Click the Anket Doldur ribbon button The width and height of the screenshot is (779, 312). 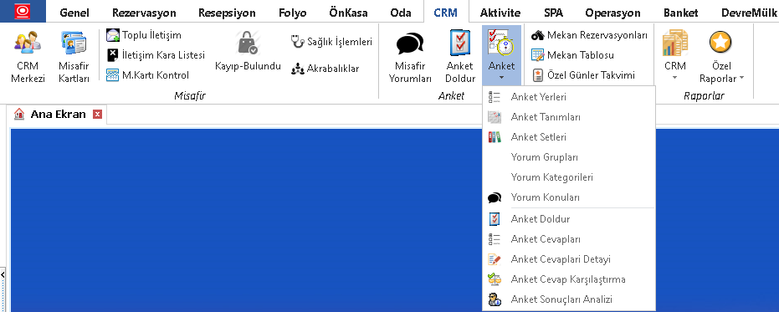460,57
